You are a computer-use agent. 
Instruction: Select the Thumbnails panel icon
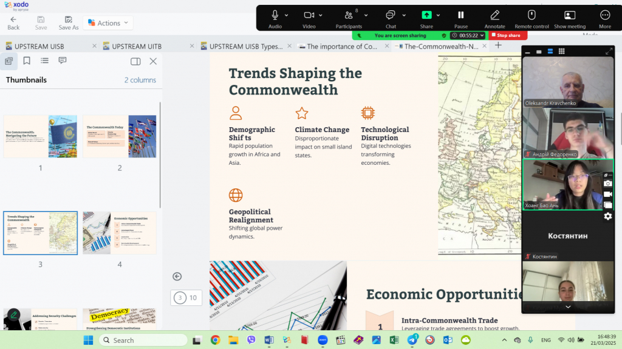pos(9,61)
